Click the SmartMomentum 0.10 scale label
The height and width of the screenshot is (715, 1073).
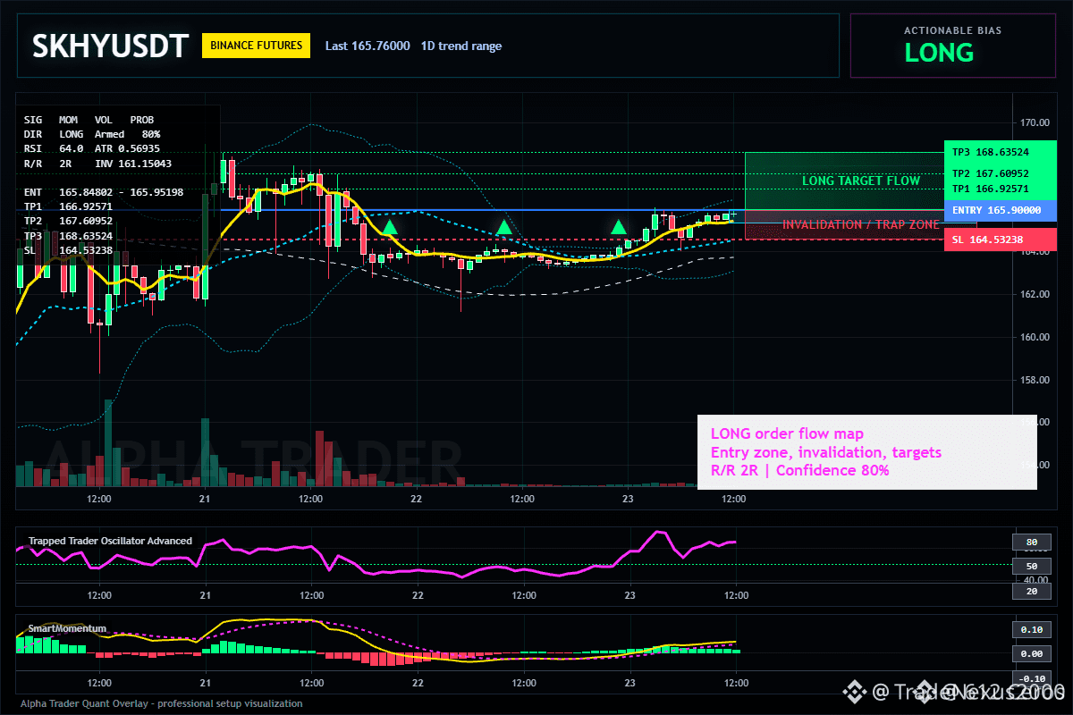[1031, 629]
